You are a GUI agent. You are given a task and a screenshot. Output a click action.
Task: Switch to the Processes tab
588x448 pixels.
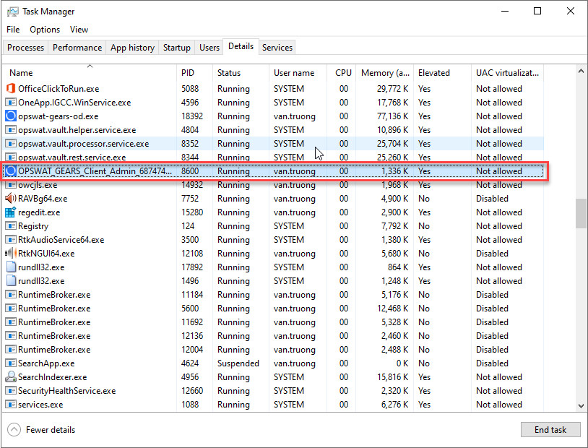(x=25, y=48)
